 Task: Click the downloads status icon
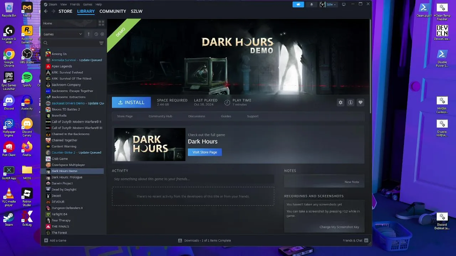(180, 240)
